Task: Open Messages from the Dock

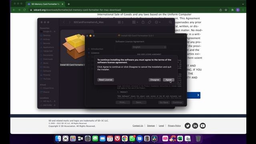Action: coord(95,139)
